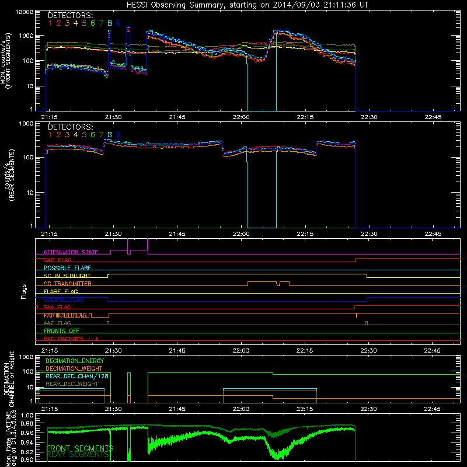Click FRONT SEGMENTS label in livetime plot
Viewport: 467px width, 467px height.
click(x=80, y=448)
